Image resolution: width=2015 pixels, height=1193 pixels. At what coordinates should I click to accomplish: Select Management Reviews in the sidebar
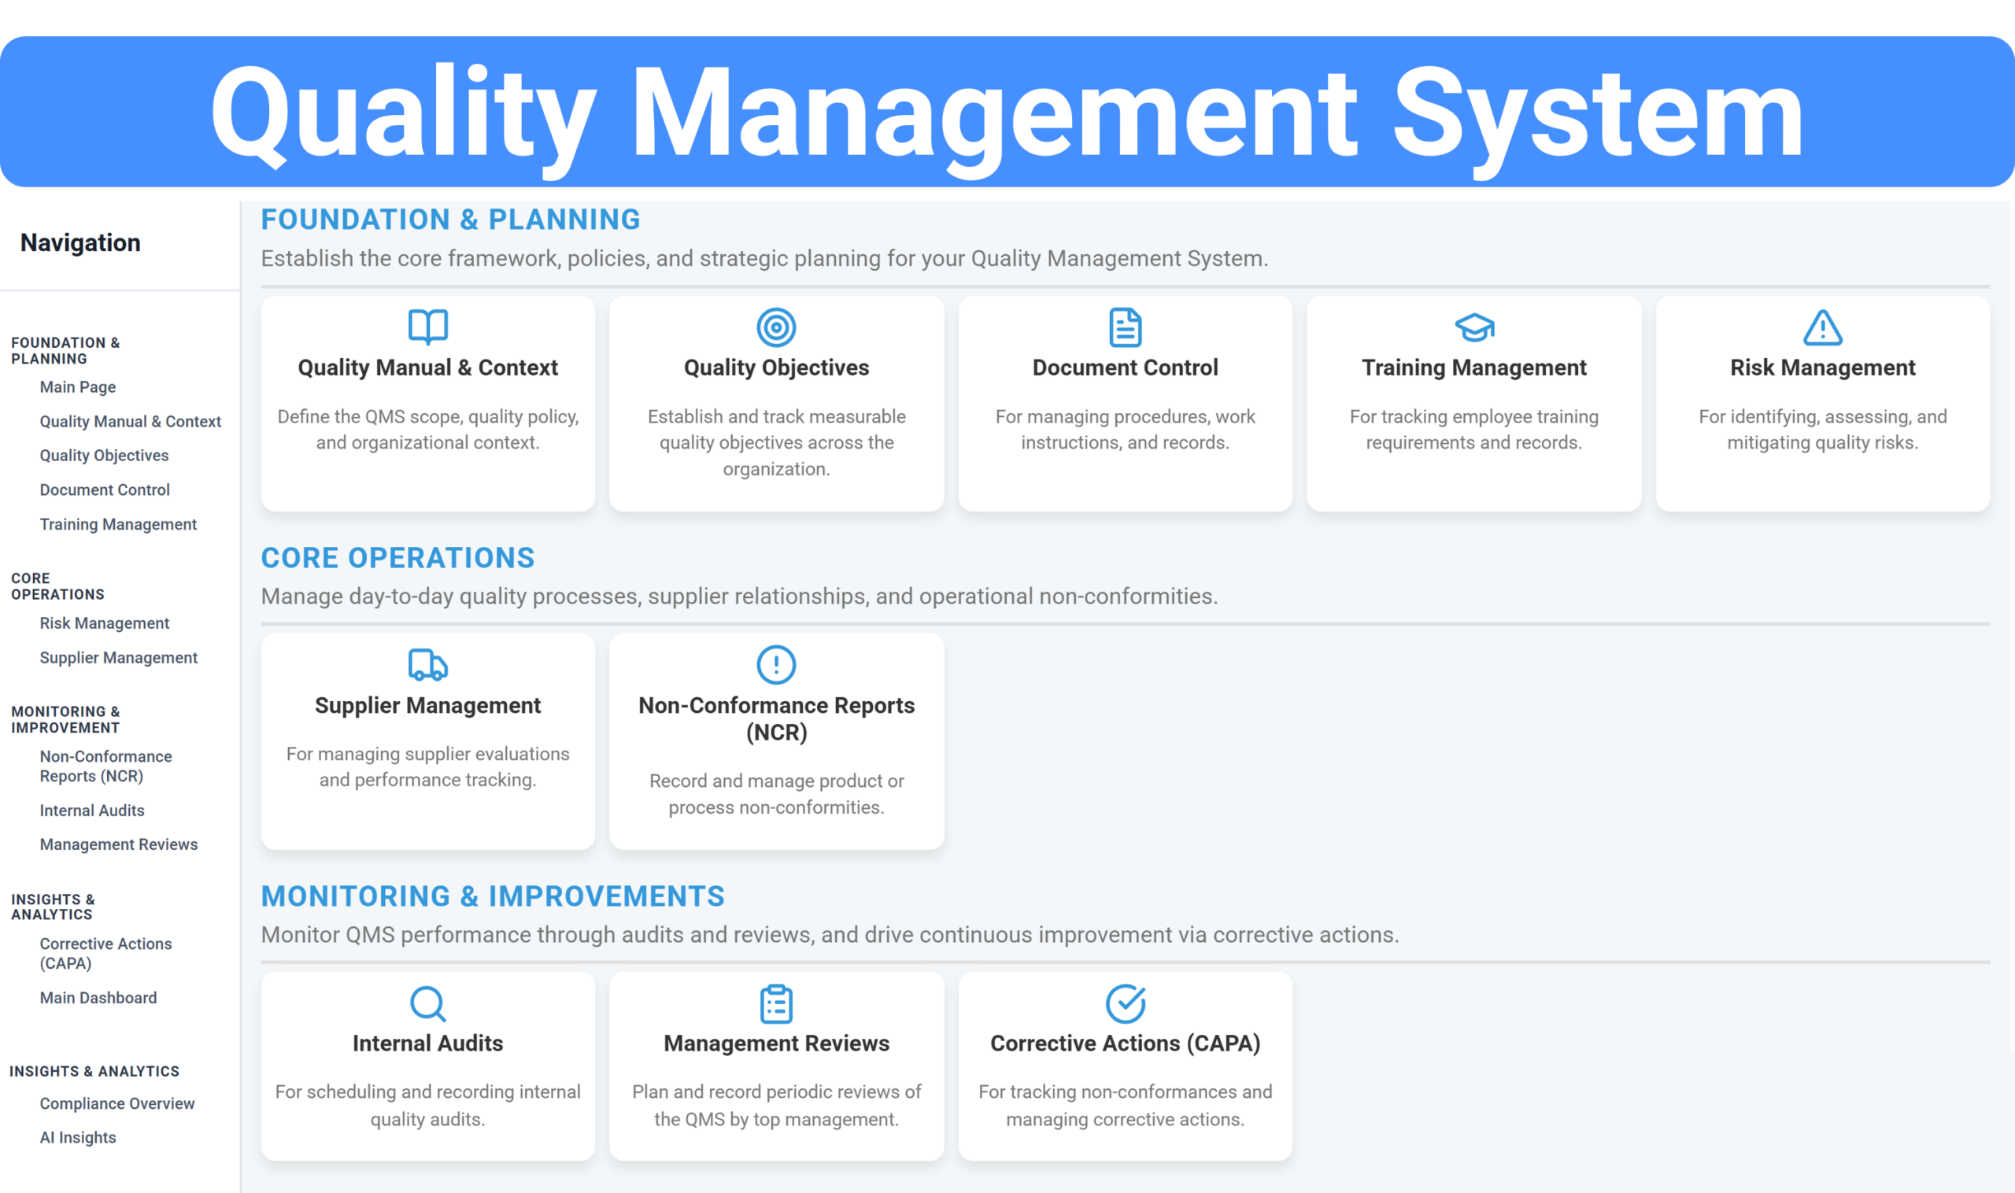point(119,844)
